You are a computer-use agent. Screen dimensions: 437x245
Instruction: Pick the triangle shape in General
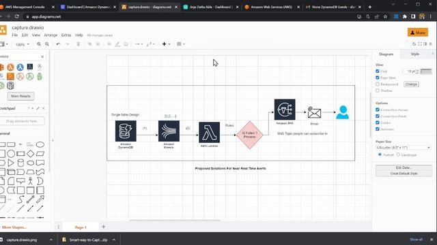(11, 163)
